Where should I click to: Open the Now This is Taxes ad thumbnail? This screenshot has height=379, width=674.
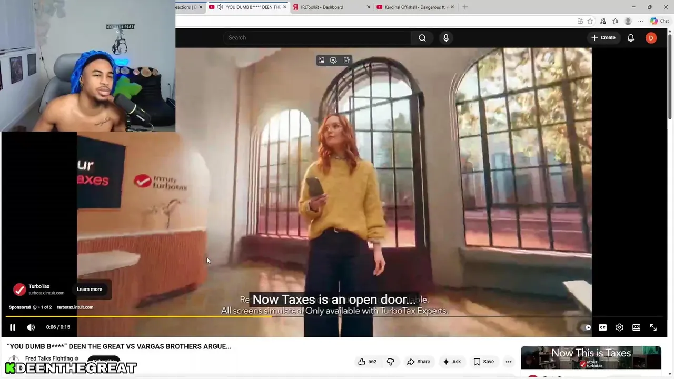[591, 358]
